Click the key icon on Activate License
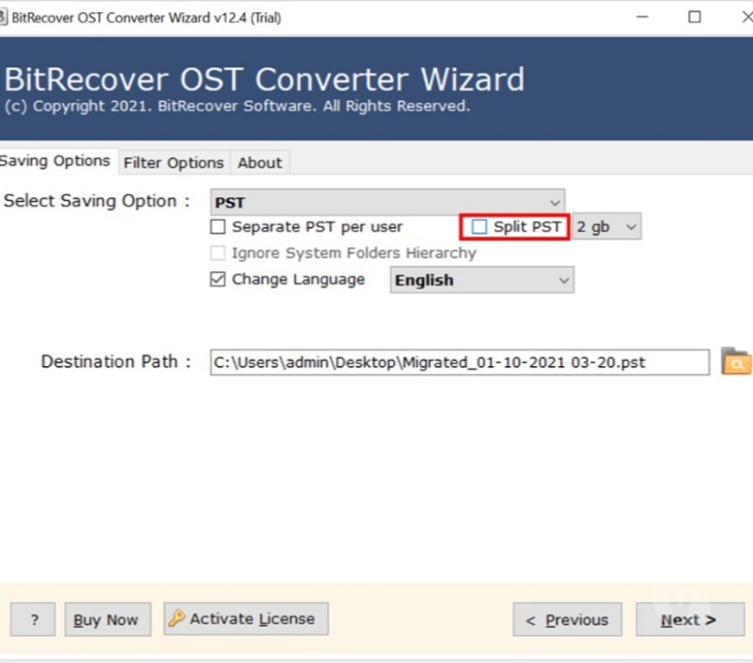Screen dimensions: 753x663 [x=177, y=619]
